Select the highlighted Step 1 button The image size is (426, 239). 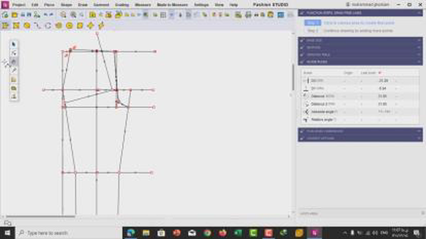pyautogui.click(x=312, y=23)
